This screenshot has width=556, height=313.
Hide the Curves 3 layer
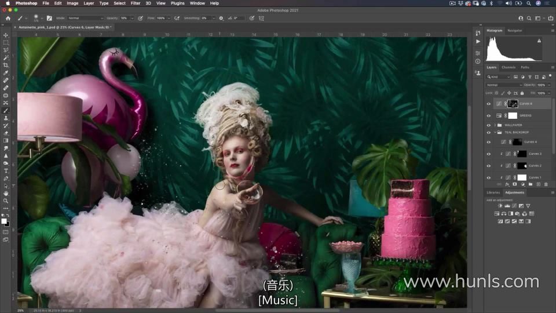pyautogui.click(x=488, y=154)
